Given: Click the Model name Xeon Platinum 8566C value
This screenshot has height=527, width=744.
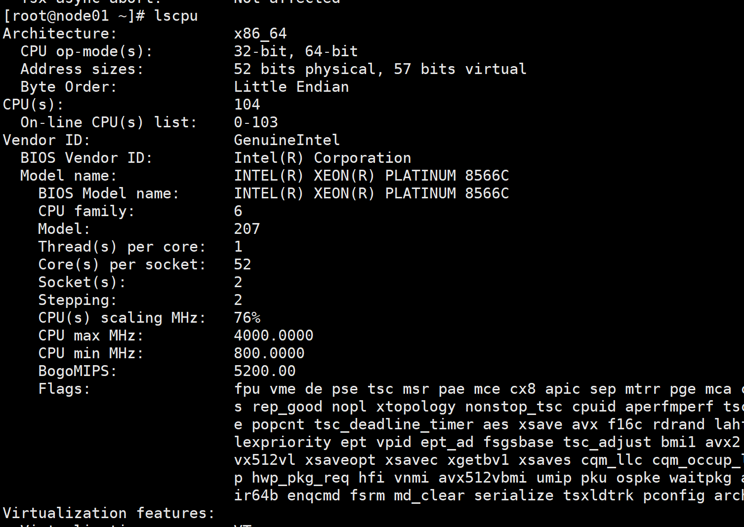Looking at the screenshot, I should [371, 176].
